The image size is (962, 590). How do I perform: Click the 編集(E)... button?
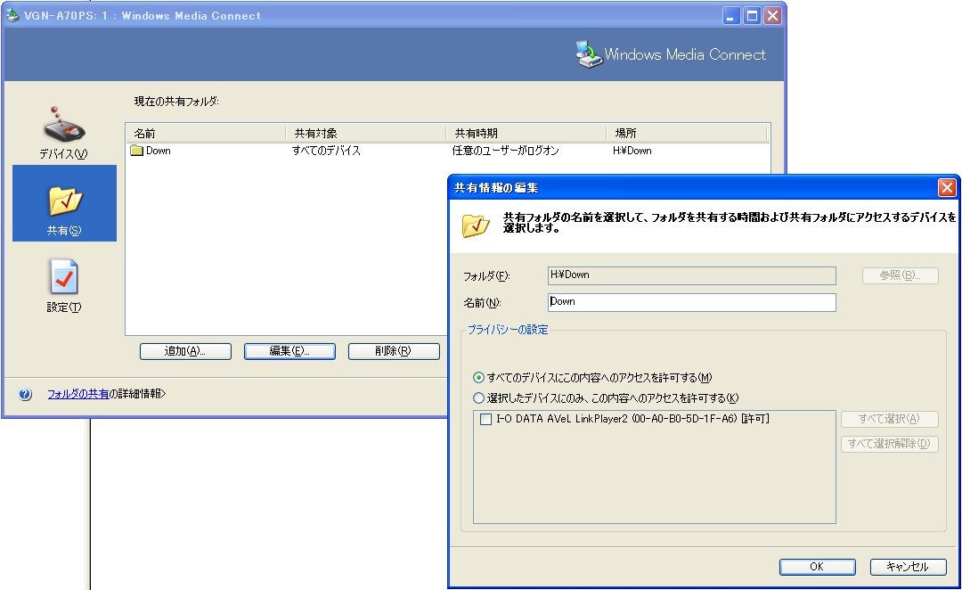(x=289, y=351)
